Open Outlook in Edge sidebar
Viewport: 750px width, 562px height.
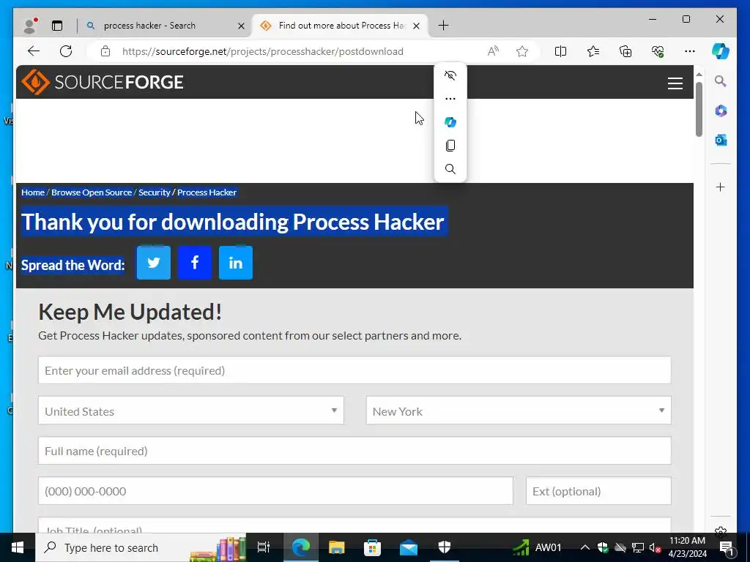(721, 140)
